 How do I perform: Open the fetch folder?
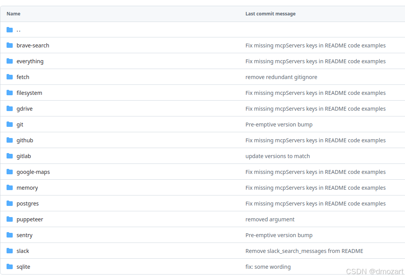tap(23, 77)
